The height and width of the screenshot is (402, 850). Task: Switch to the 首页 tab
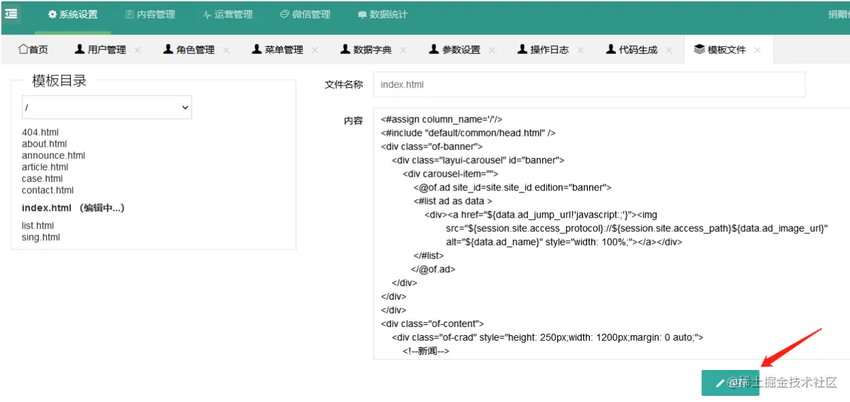click(x=33, y=50)
